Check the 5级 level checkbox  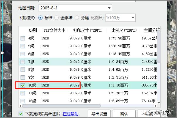tap(23, 46)
